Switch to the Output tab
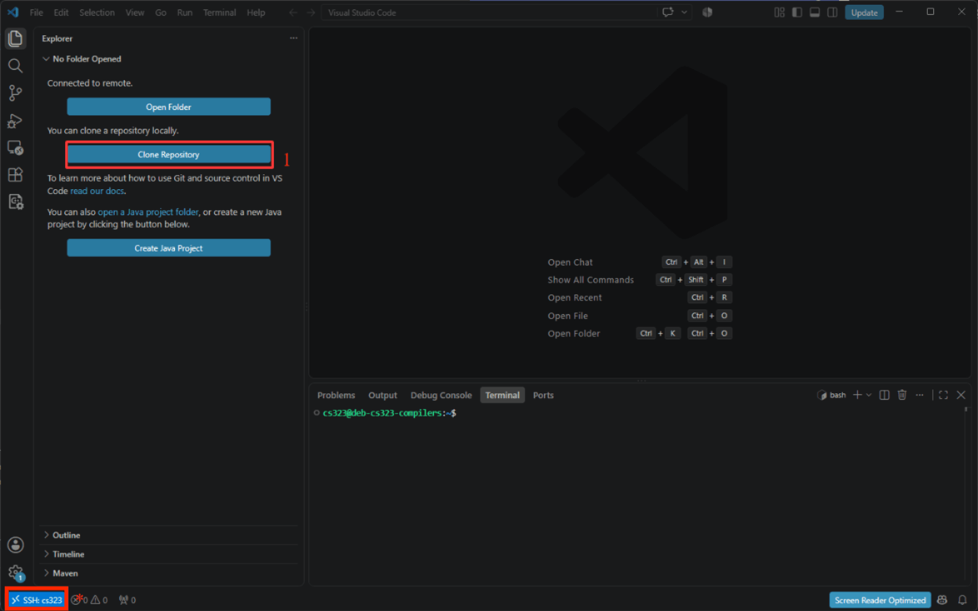The image size is (978, 611). 383,395
